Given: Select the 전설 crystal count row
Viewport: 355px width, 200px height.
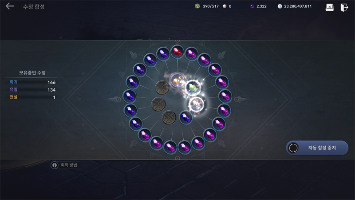Looking at the screenshot, I should [32, 97].
